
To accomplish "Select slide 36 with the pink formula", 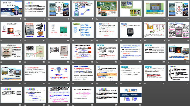I will pos(83,95).
